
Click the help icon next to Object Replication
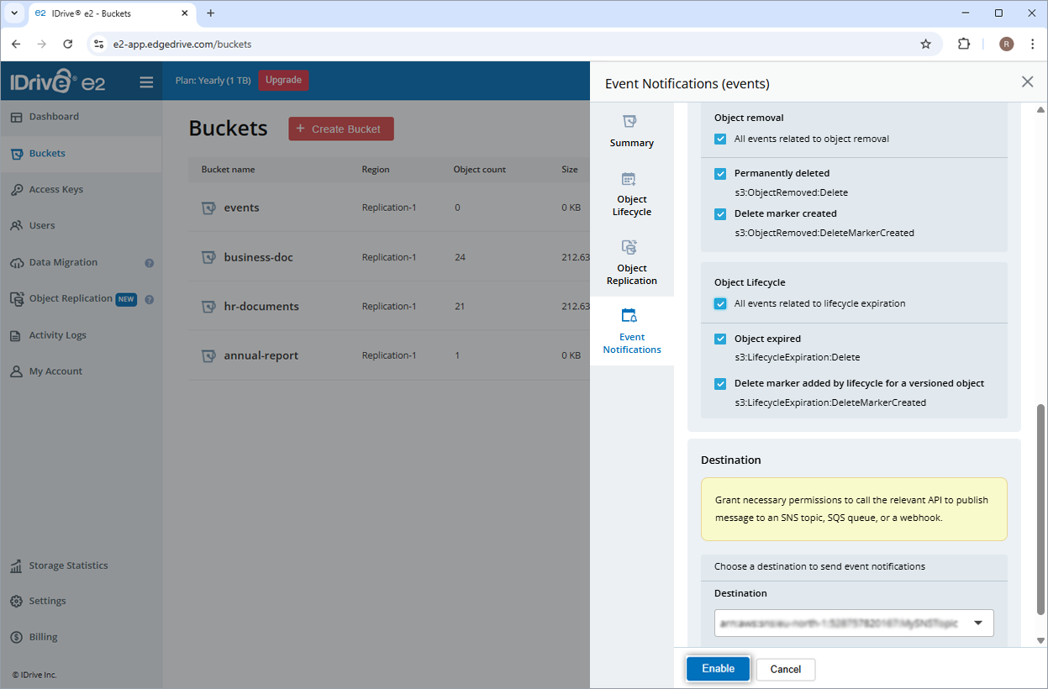tap(149, 299)
